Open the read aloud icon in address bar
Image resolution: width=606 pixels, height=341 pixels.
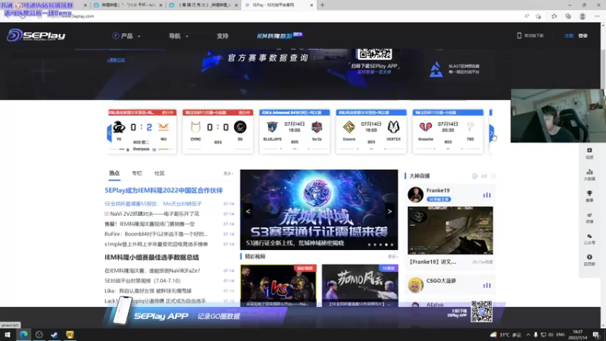point(526,16)
